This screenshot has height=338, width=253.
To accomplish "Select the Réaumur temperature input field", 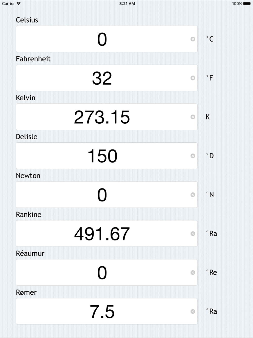I will point(107,273).
